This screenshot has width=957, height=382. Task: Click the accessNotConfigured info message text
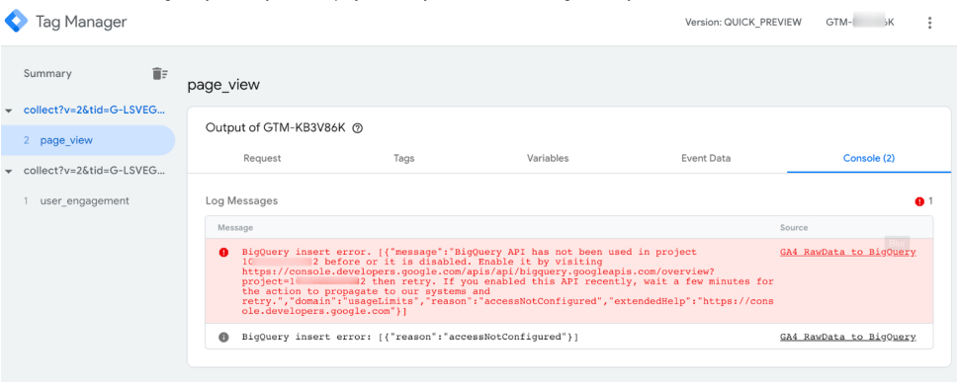tap(410, 337)
